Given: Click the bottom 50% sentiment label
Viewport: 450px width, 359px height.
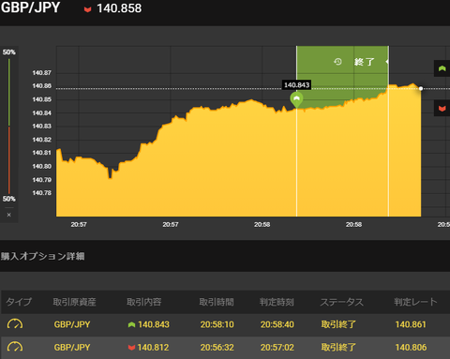Looking at the screenshot, I should point(9,199).
